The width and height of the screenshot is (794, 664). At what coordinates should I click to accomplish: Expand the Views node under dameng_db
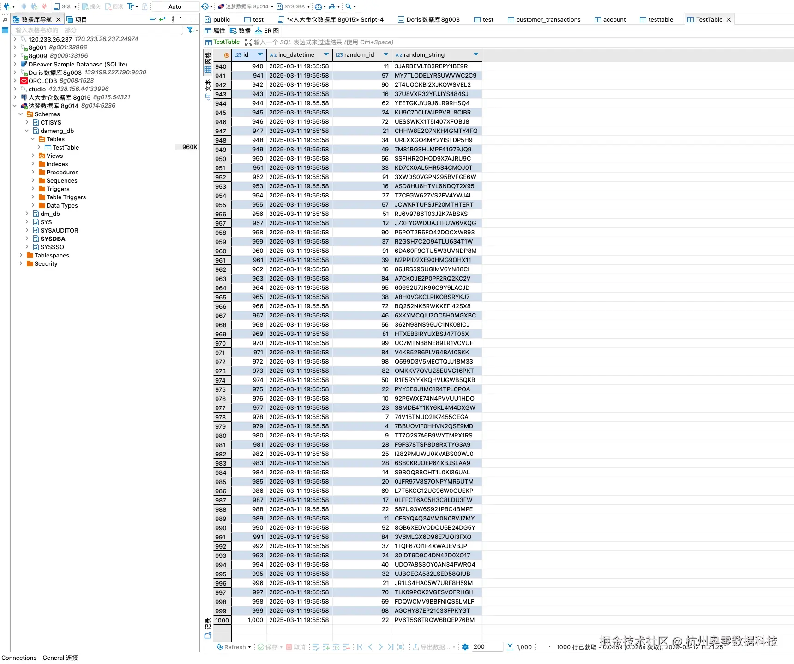32,156
